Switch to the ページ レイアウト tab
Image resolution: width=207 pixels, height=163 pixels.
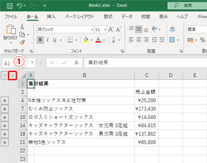79,17
